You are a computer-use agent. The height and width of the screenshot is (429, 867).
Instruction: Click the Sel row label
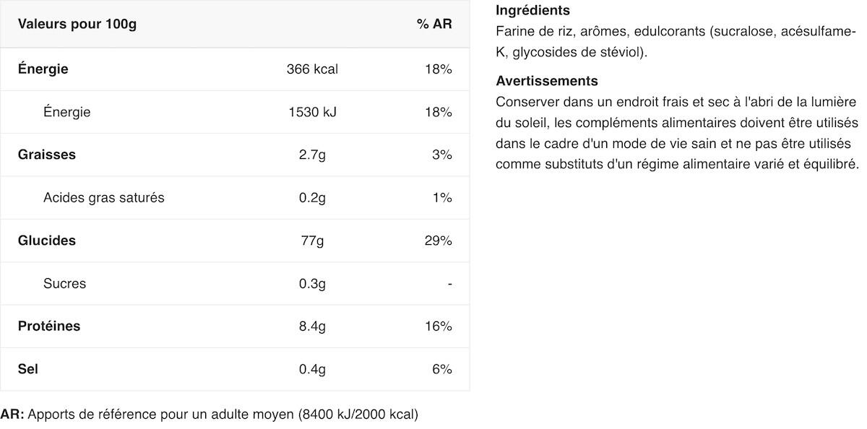pos(28,368)
